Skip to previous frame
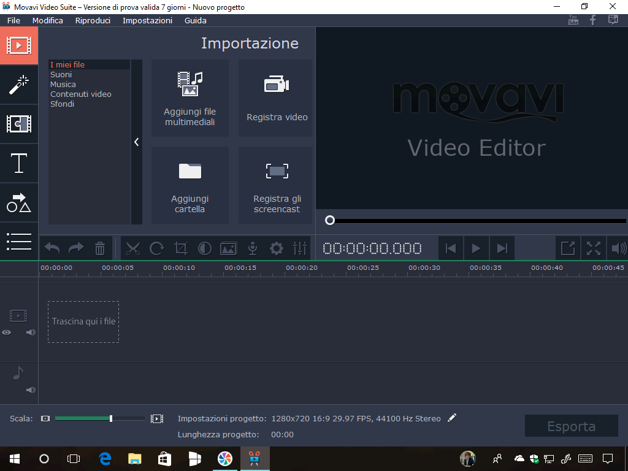This screenshot has width=628, height=471. 451,249
